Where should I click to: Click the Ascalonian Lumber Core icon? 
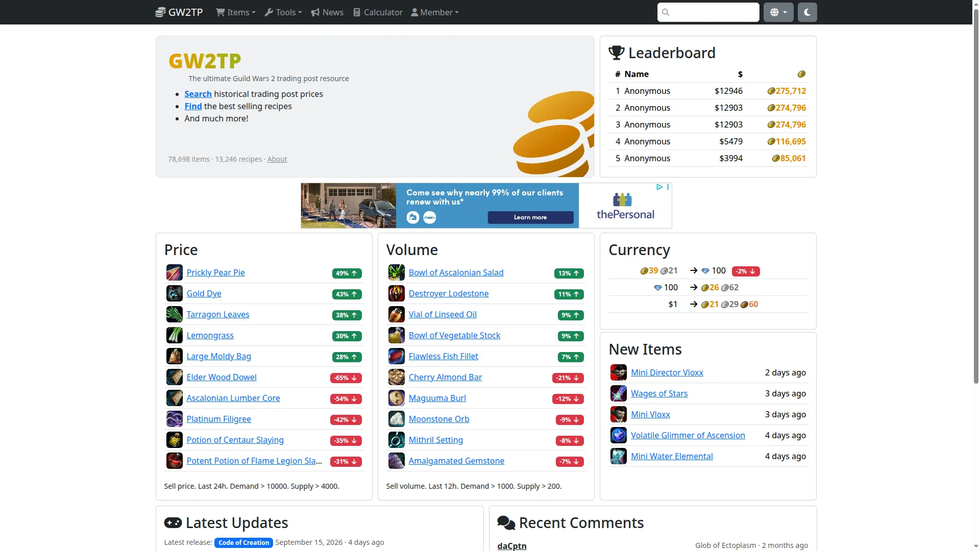pos(174,398)
